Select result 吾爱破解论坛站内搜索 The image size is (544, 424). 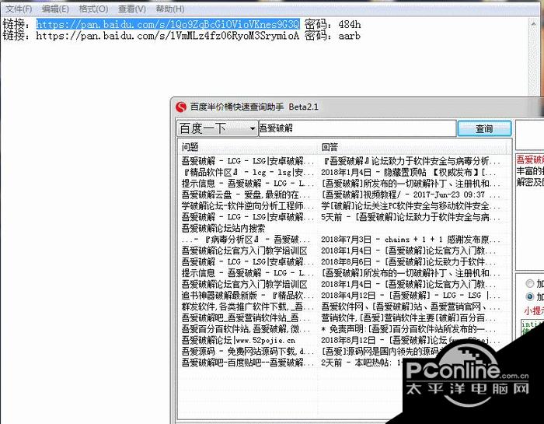[x=223, y=228]
